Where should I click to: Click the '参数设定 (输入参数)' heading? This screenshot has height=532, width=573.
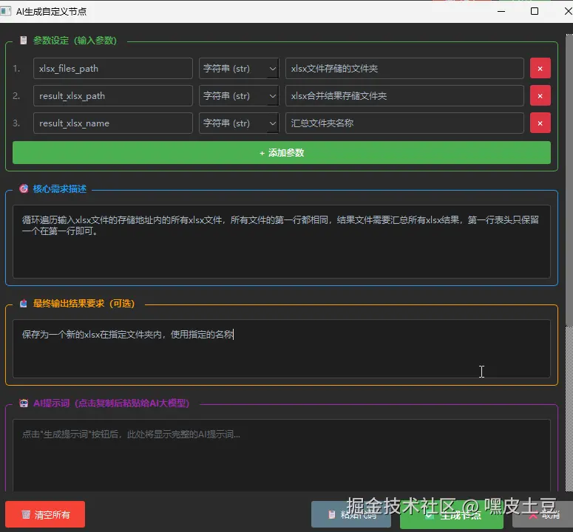click(75, 40)
